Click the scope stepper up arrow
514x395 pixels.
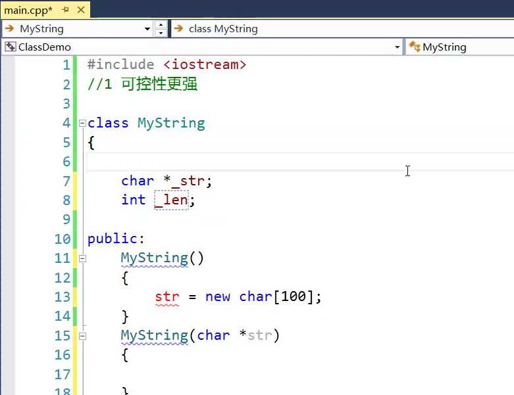[x=161, y=25]
